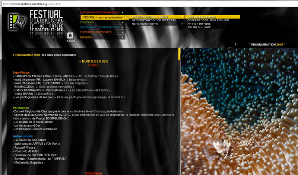
Task: Click "Boutique de l'AFPAN l'Or Vert" line
Action: (35, 155)
